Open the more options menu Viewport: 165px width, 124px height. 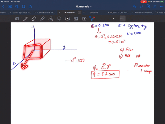click(162, 7)
